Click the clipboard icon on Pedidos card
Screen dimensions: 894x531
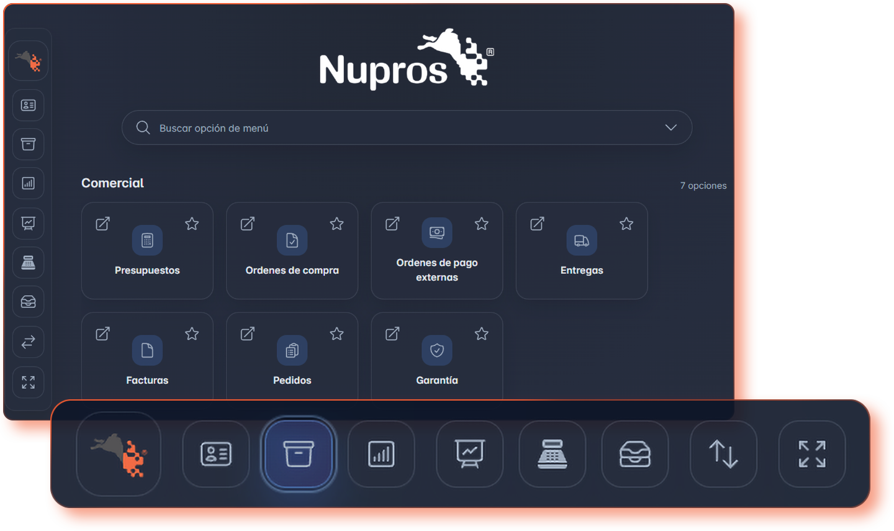pyautogui.click(x=292, y=350)
